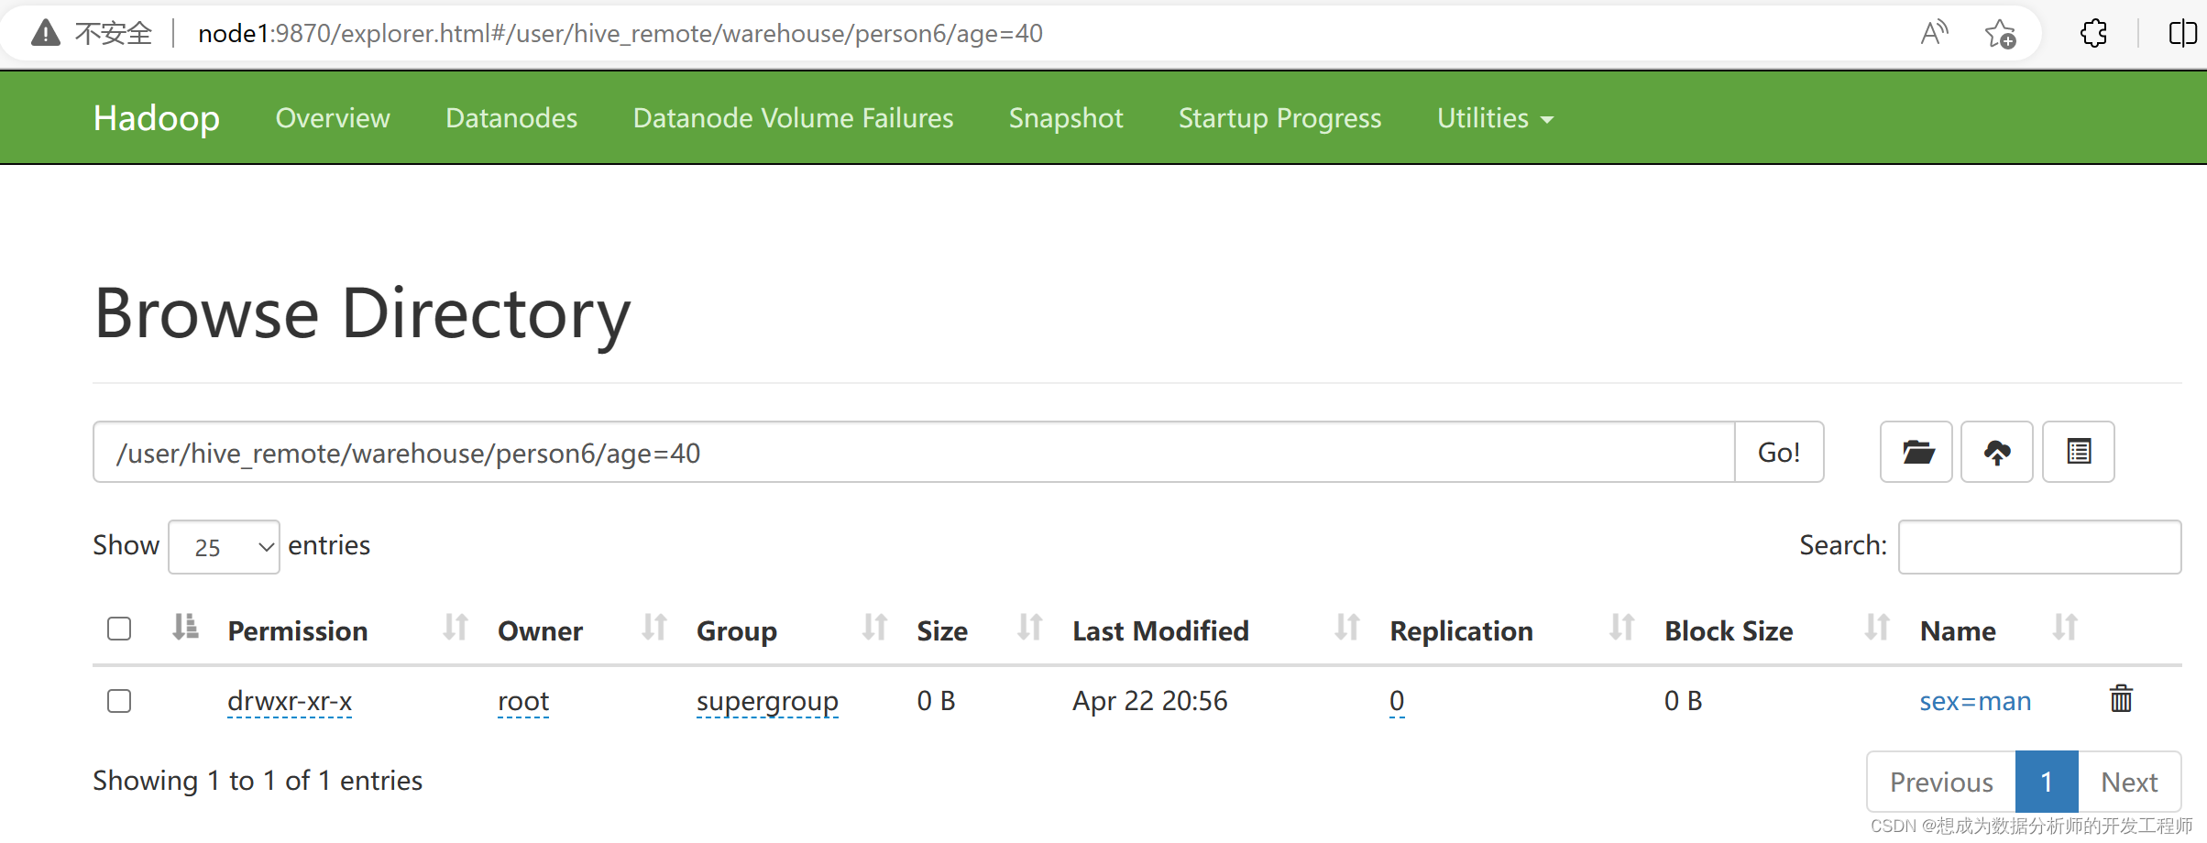Go to the Overview tab

[x=333, y=118]
